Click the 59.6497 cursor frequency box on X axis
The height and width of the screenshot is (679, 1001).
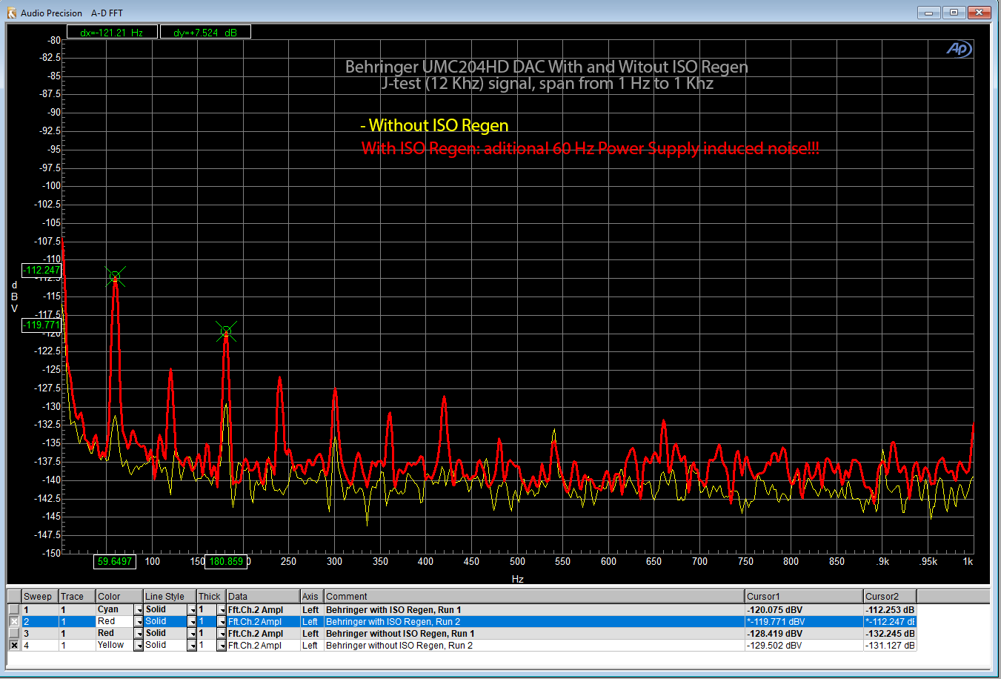click(x=115, y=561)
